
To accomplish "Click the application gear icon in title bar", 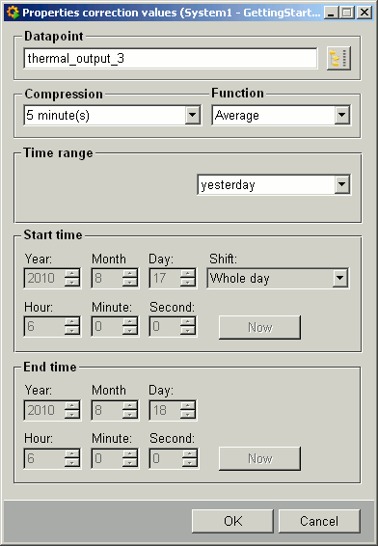I will point(13,13).
